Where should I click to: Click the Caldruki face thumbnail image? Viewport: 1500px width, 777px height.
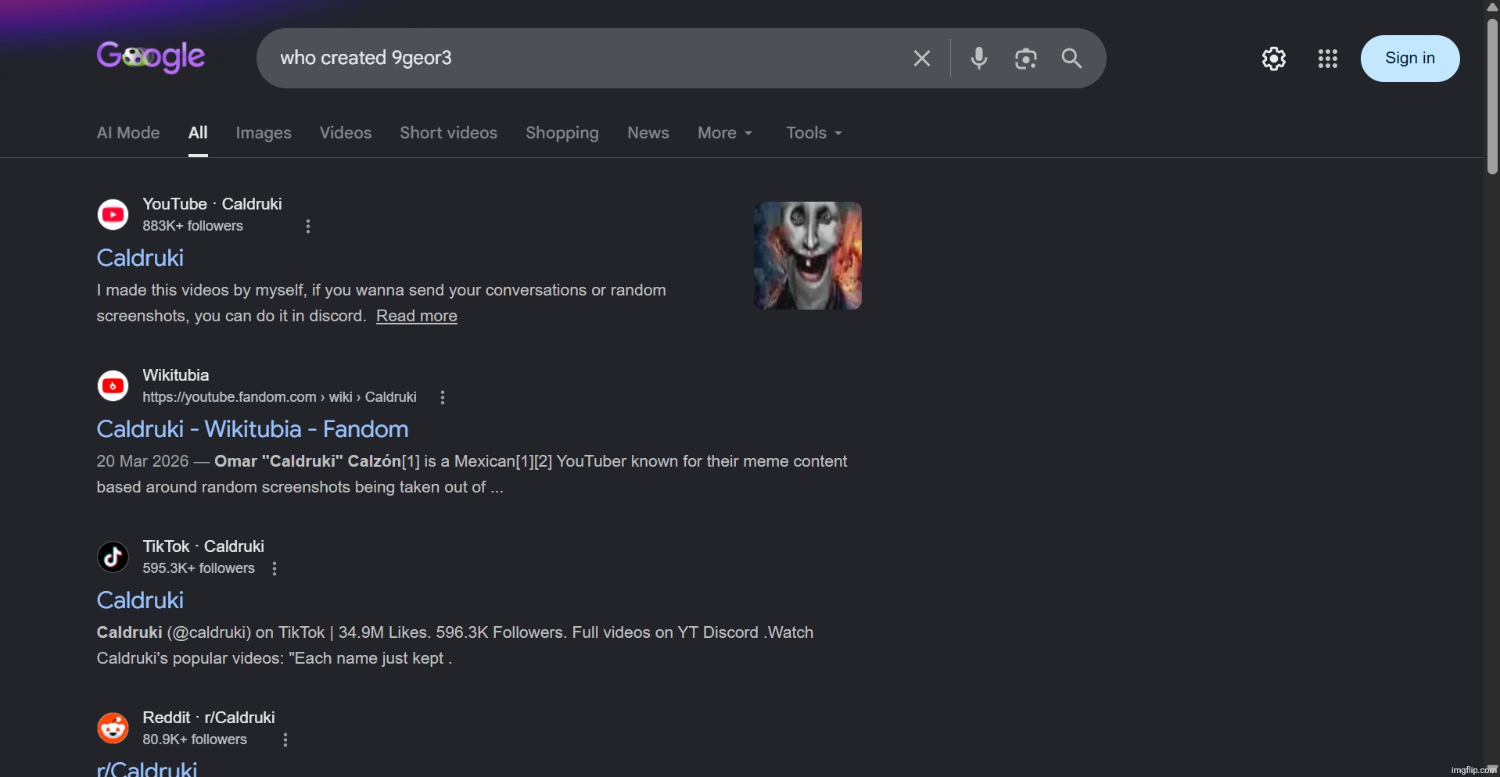coord(808,256)
